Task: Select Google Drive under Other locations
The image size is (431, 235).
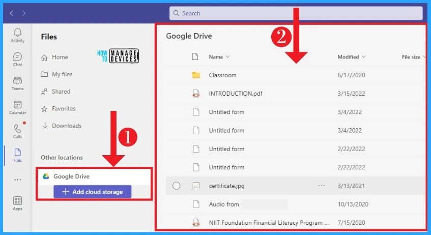Action: (x=94, y=177)
